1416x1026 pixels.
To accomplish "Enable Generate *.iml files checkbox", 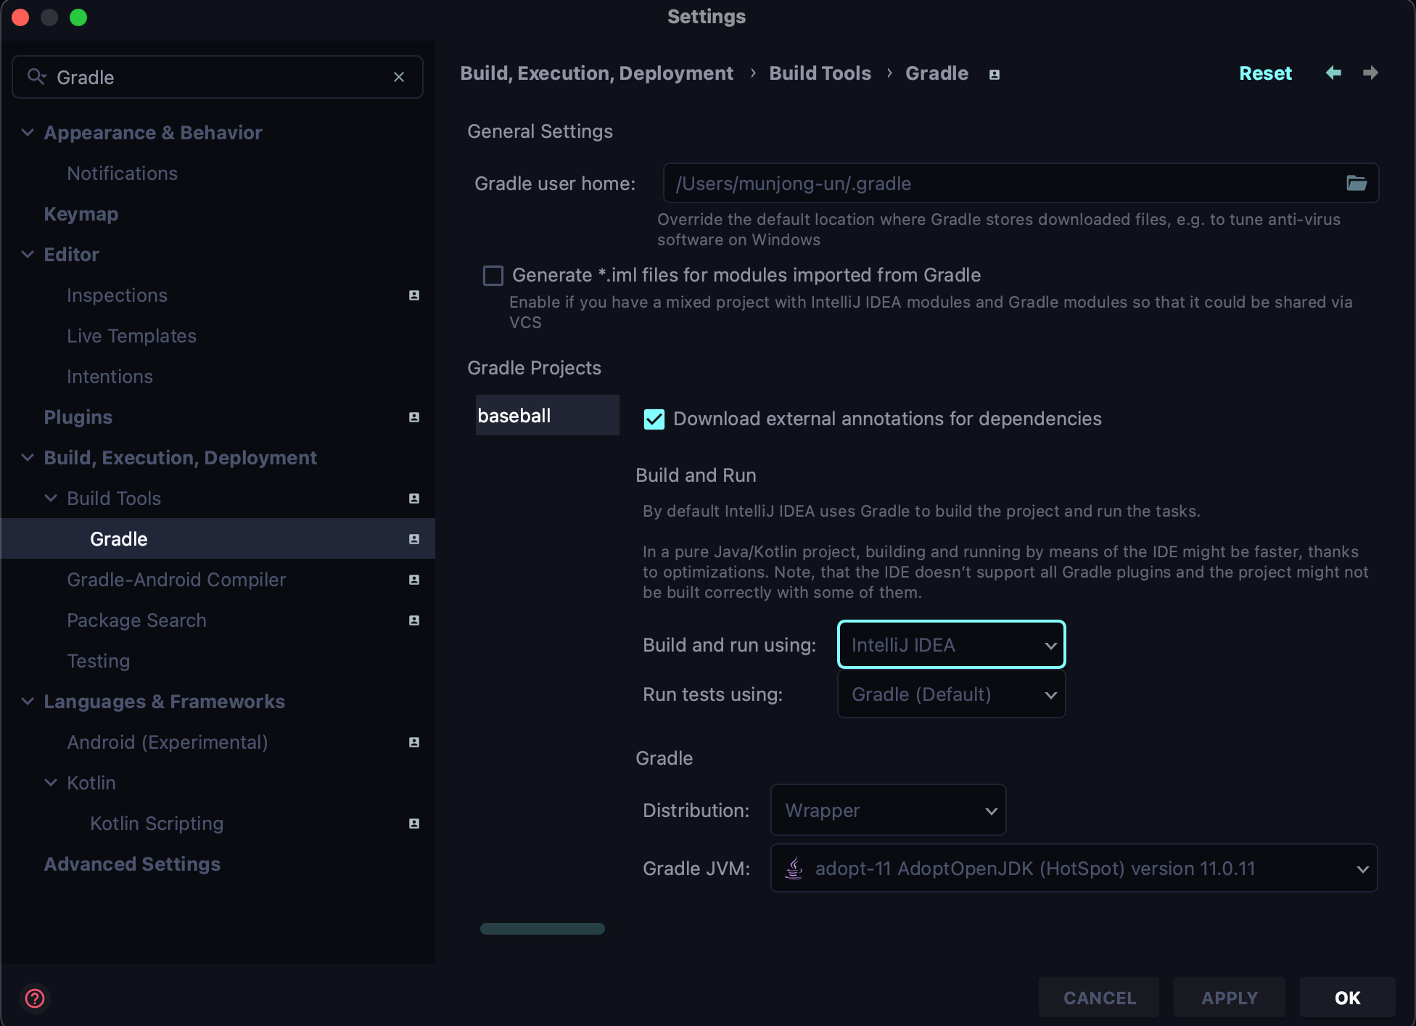I will click(x=493, y=276).
